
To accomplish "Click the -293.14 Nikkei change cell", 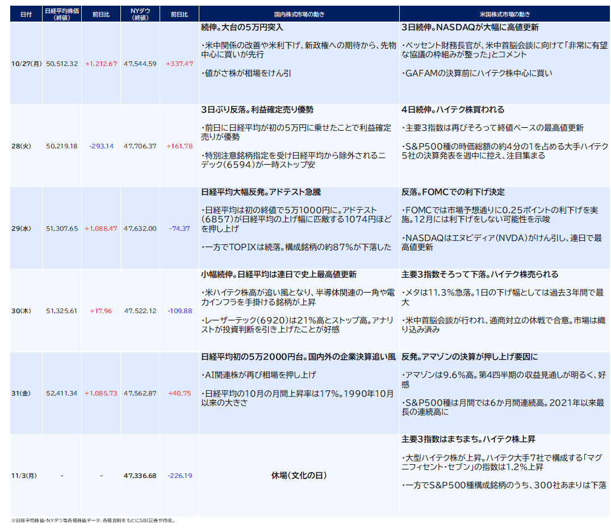I will (101, 146).
